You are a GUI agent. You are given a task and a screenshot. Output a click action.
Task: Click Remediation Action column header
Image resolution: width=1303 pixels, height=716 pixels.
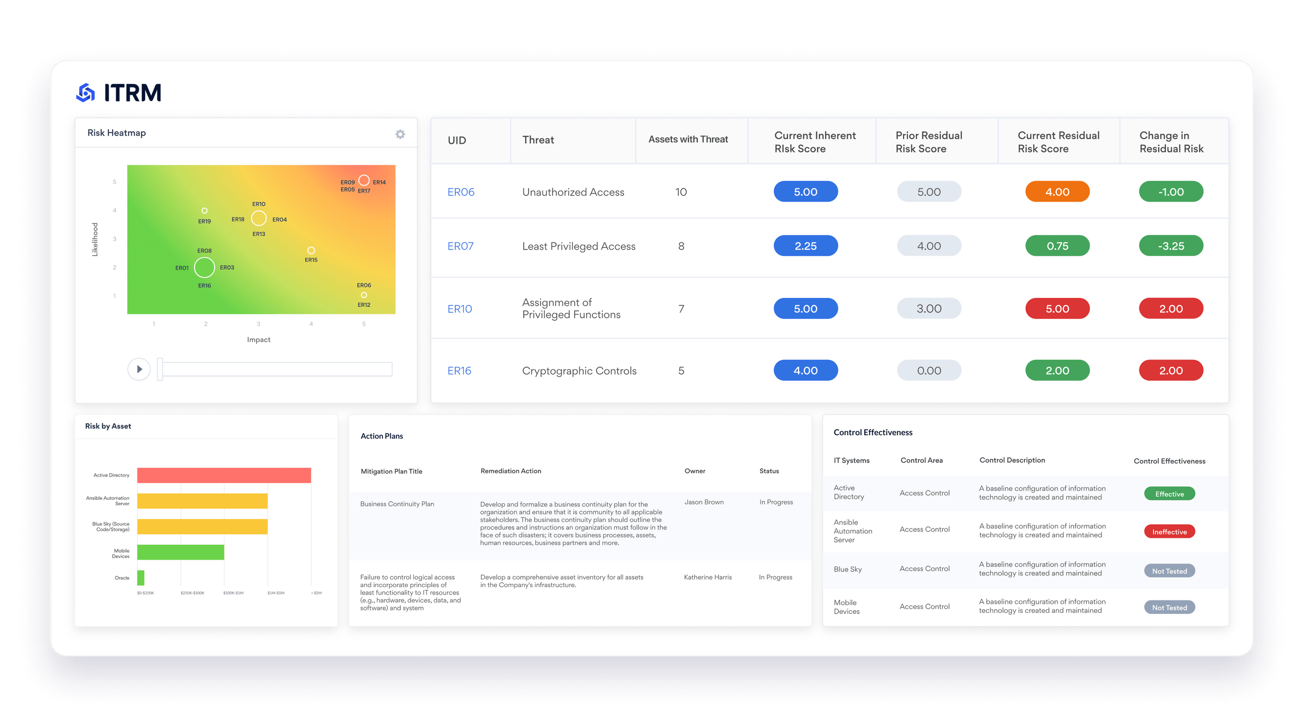[x=510, y=471]
